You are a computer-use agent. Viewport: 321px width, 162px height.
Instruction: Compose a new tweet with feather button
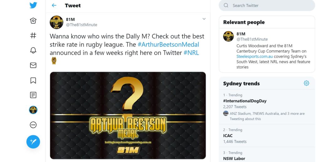pyautogui.click(x=33, y=142)
